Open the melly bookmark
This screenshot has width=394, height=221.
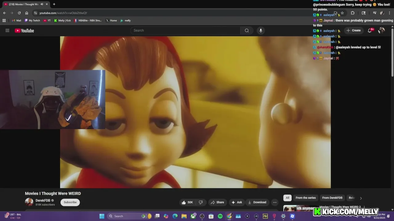[125, 21]
